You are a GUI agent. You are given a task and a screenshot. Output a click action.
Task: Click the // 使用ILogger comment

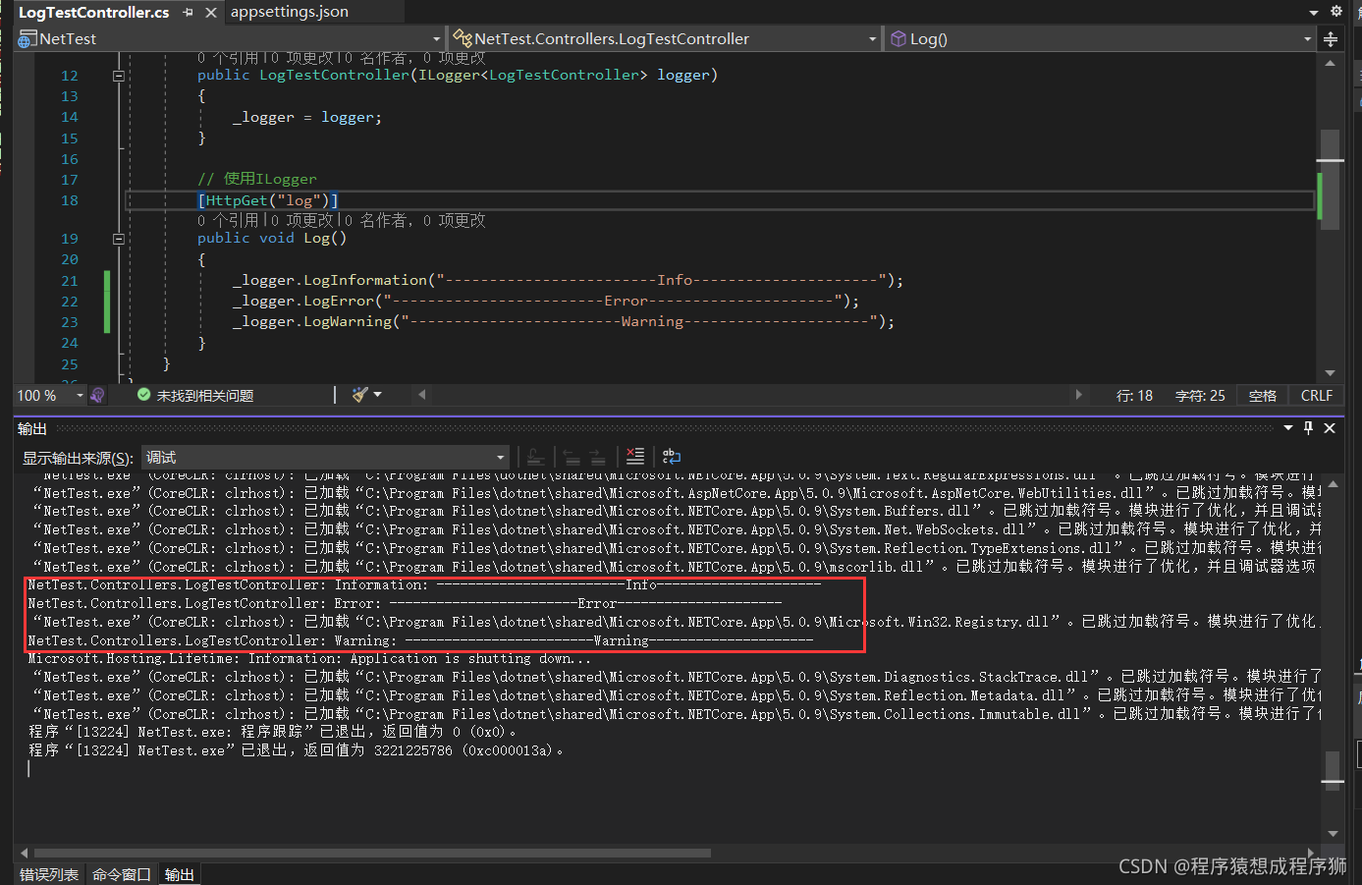257,179
